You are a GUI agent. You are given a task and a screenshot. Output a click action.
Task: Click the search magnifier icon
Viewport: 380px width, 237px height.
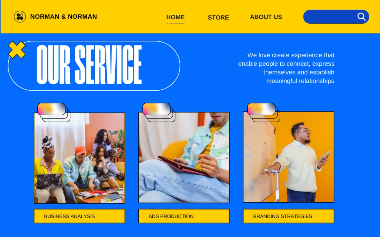pos(361,17)
